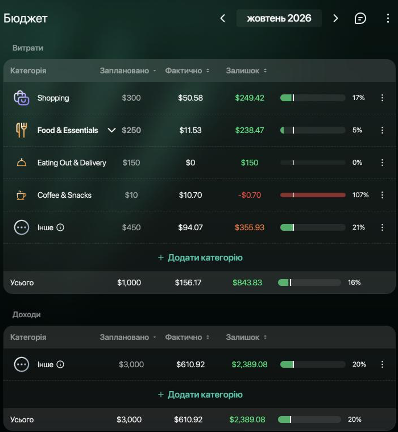This screenshot has width=398, height=432.
Task: Click the Витрати section heading
Action: point(28,48)
